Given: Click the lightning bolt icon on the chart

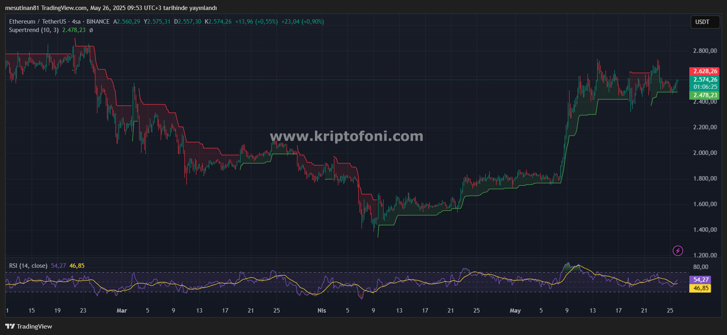Looking at the screenshot, I should click(x=678, y=251).
